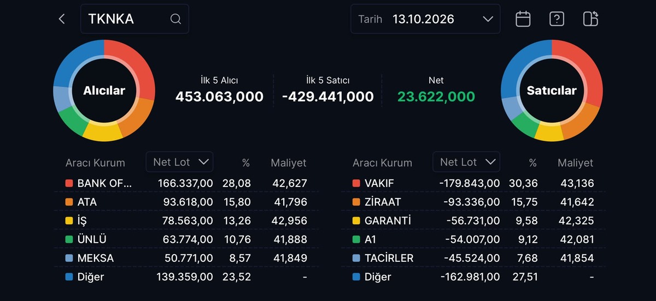
Task: Click the Alıcılar donut chart center
Action: pos(104,91)
